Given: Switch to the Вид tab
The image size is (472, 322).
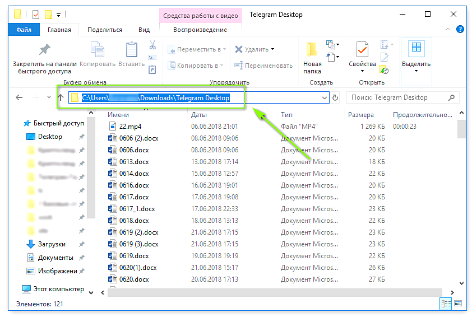Looking at the screenshot, I should pyautogui.click(x=144, y=30).
